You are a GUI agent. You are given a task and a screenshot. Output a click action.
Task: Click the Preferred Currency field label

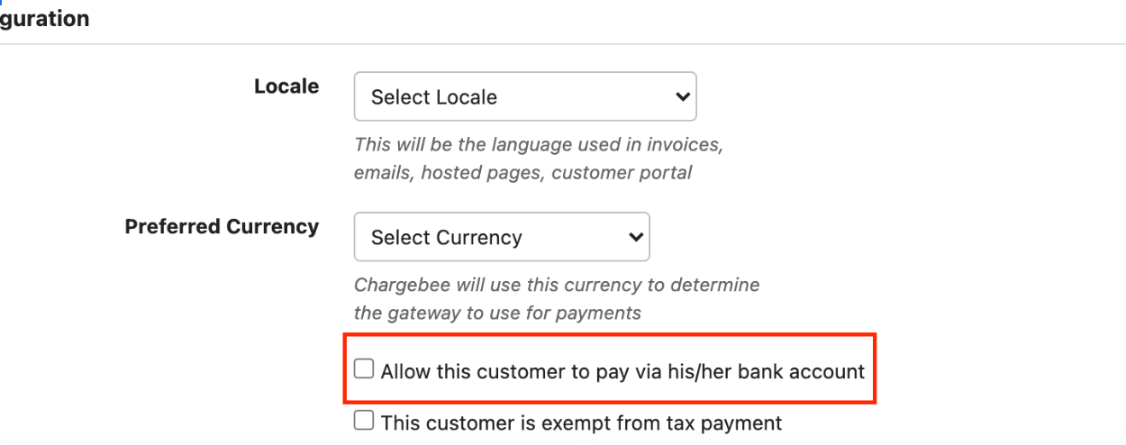click(222, 226)
